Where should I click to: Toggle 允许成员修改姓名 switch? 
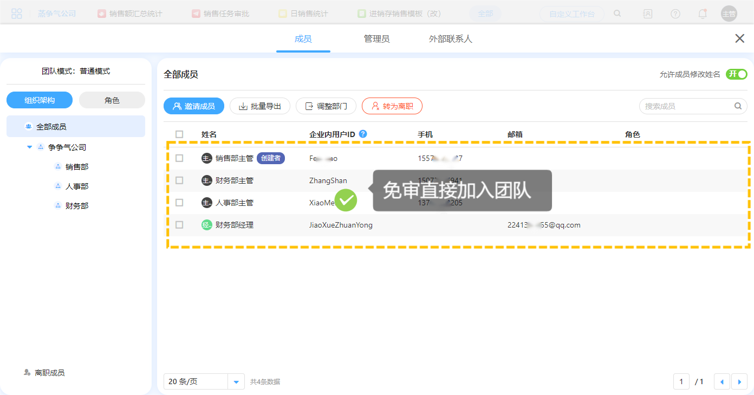click(x=736, y=74)
